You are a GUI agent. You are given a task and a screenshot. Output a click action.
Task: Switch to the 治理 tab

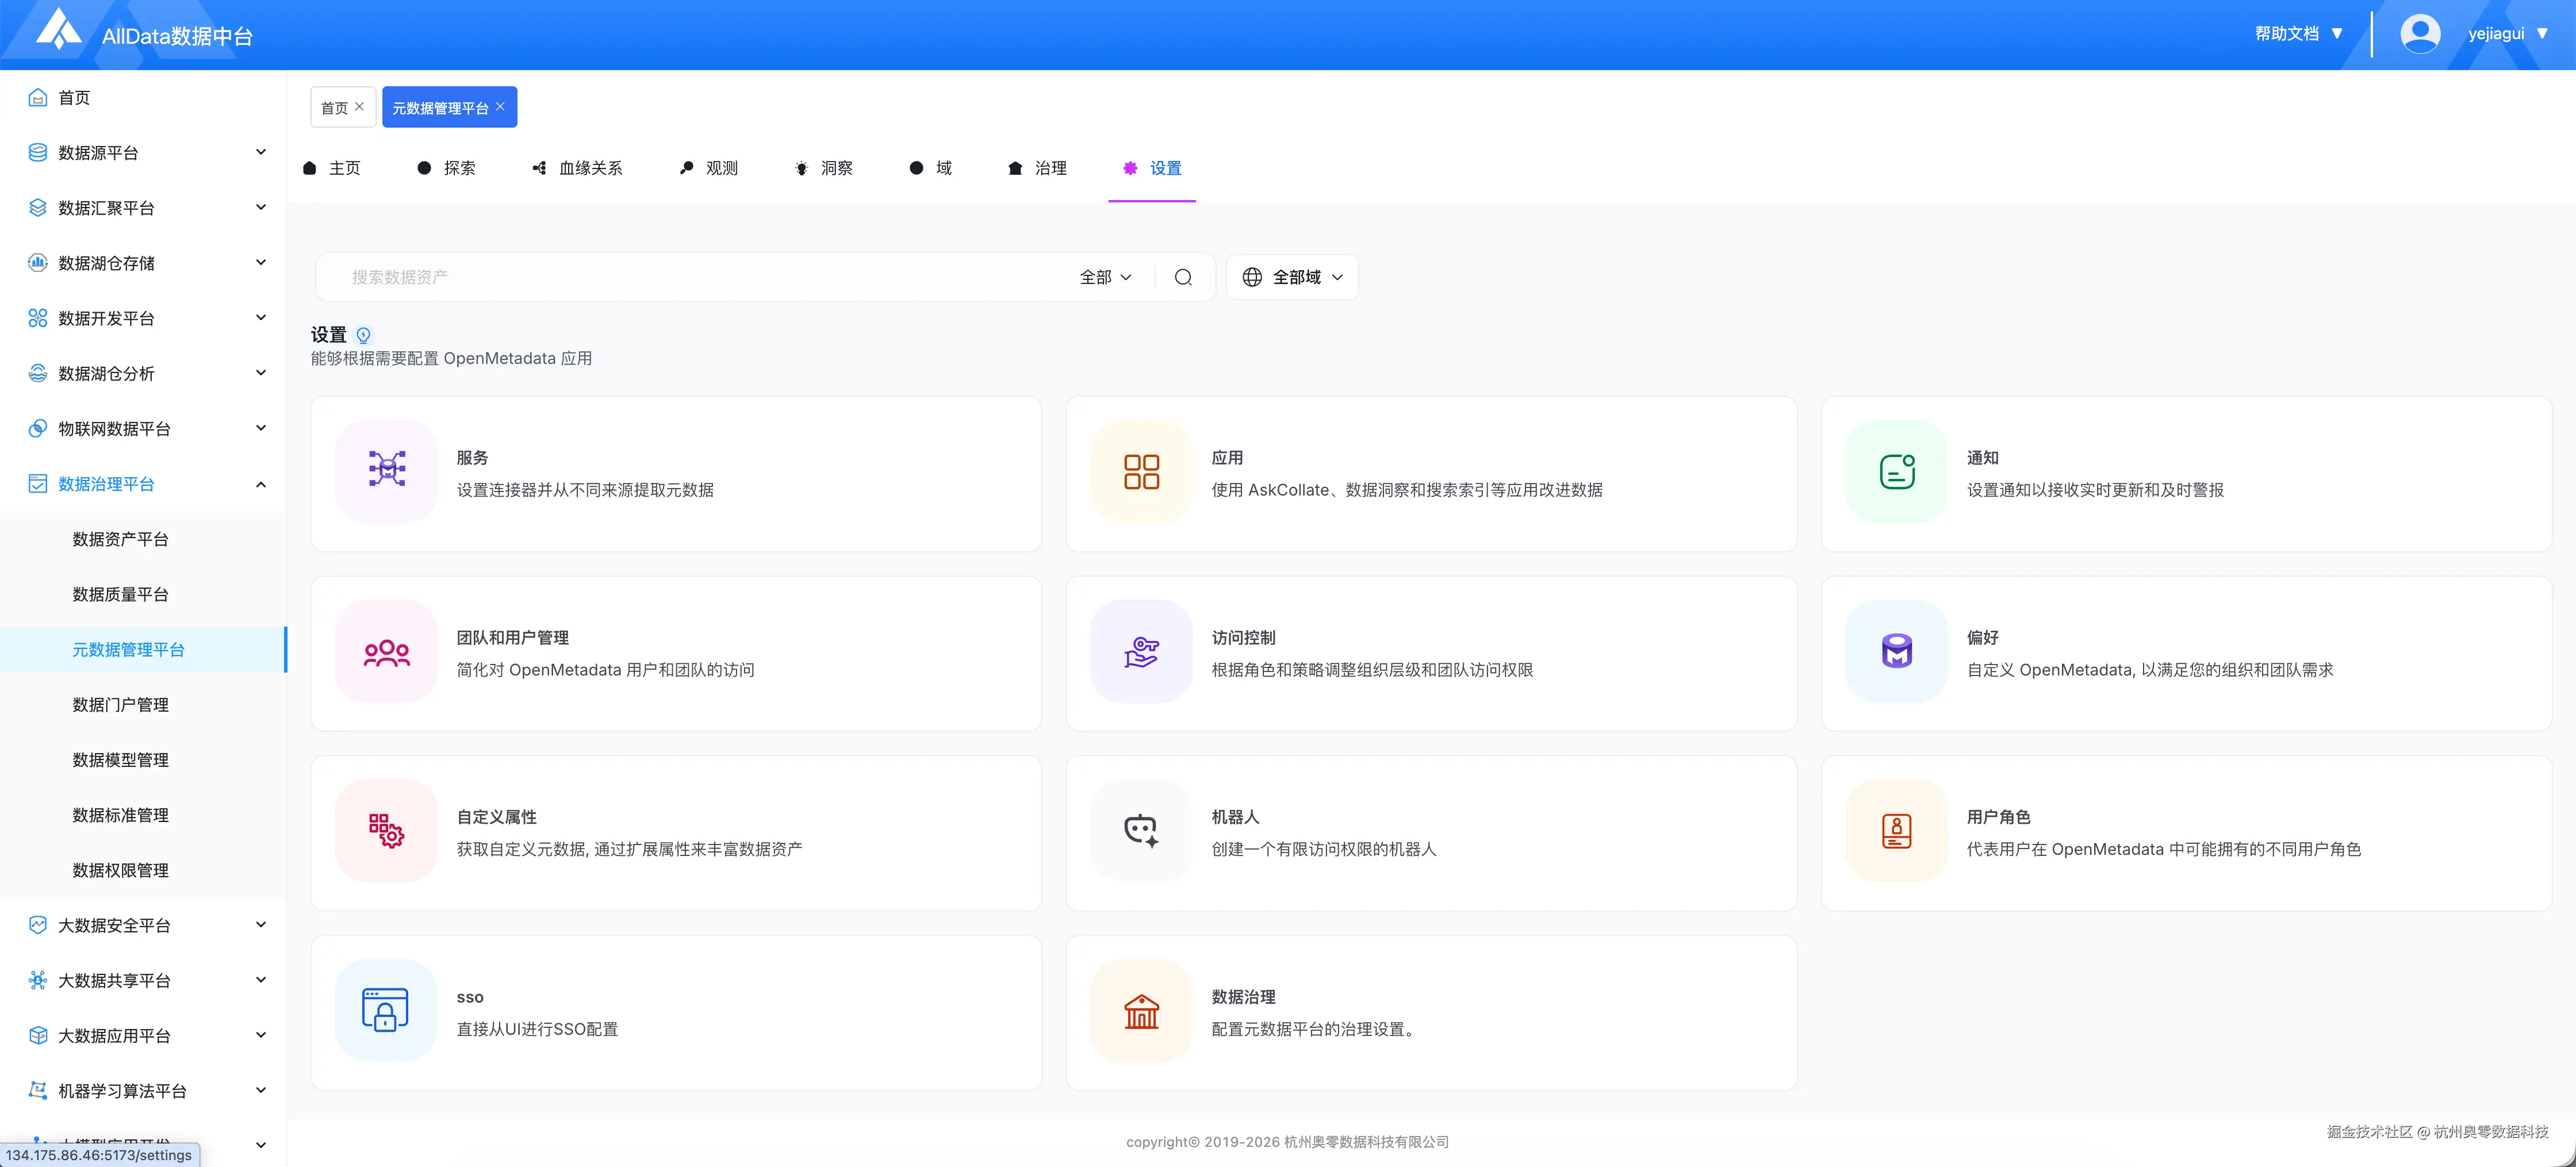coord(1038,168)
